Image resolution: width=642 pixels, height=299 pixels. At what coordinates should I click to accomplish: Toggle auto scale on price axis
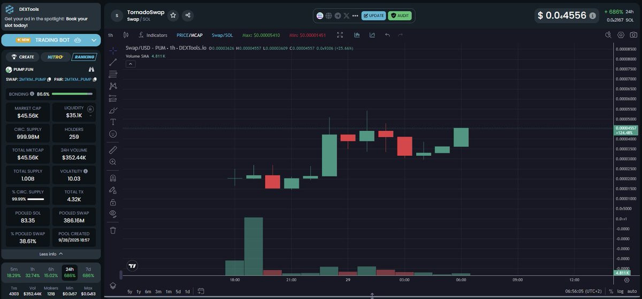click(x=632, y=292)
